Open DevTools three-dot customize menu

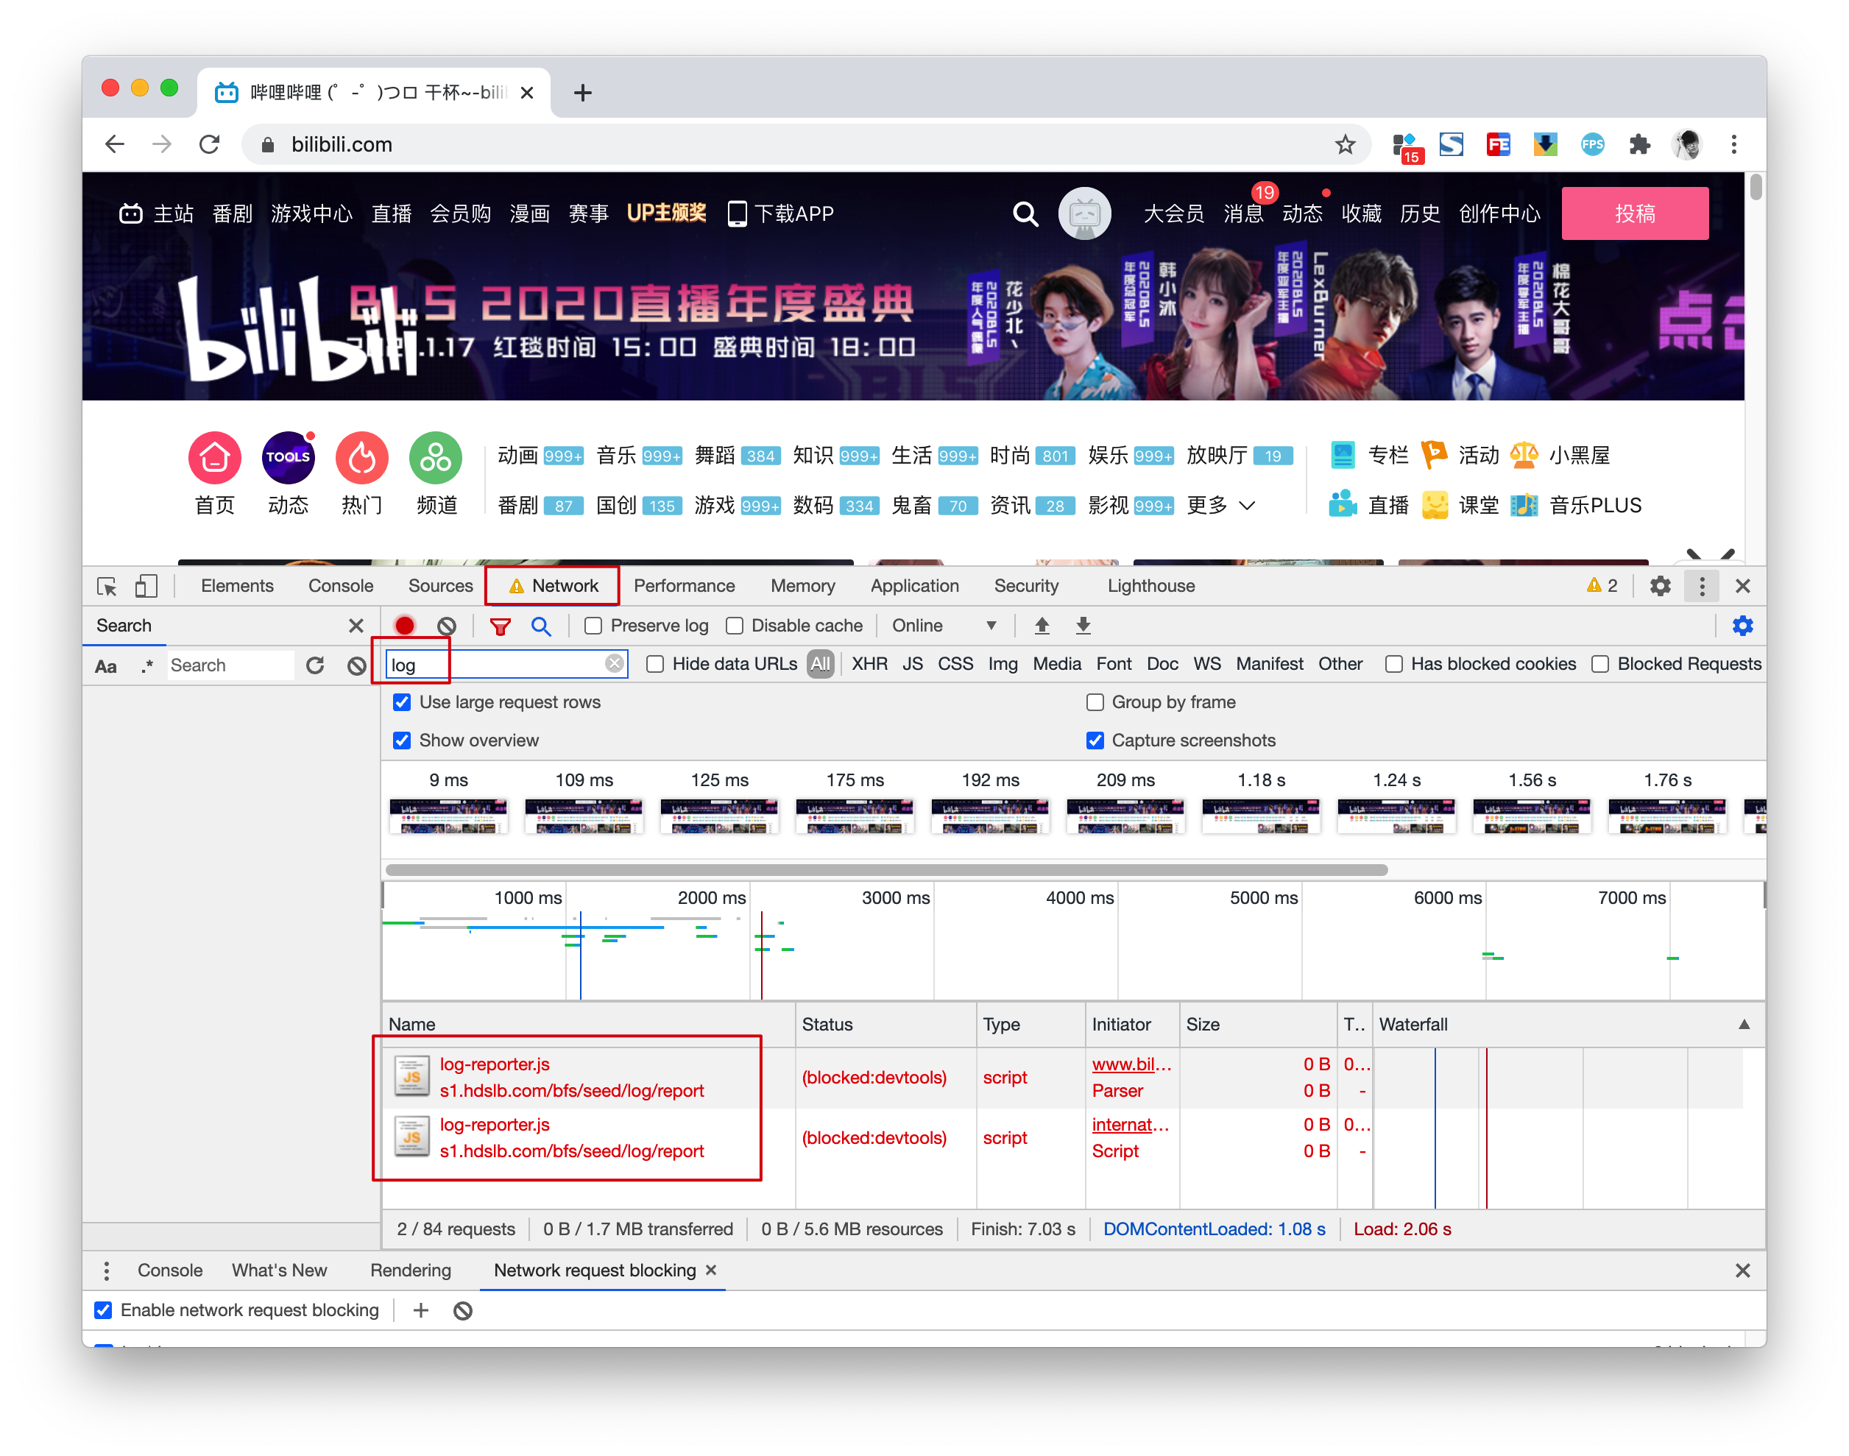click(1702, 587)
